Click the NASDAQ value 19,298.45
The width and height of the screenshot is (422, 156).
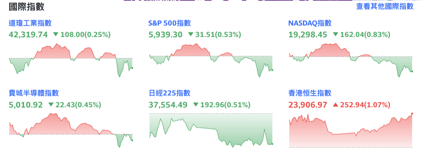pyautogui.click(x=308, y=34)
